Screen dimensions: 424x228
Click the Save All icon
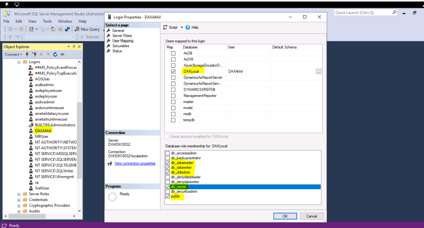click(x=67, y=29)
